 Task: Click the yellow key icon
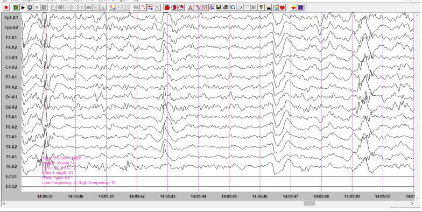pyautogui.click(x=261, y=8)
